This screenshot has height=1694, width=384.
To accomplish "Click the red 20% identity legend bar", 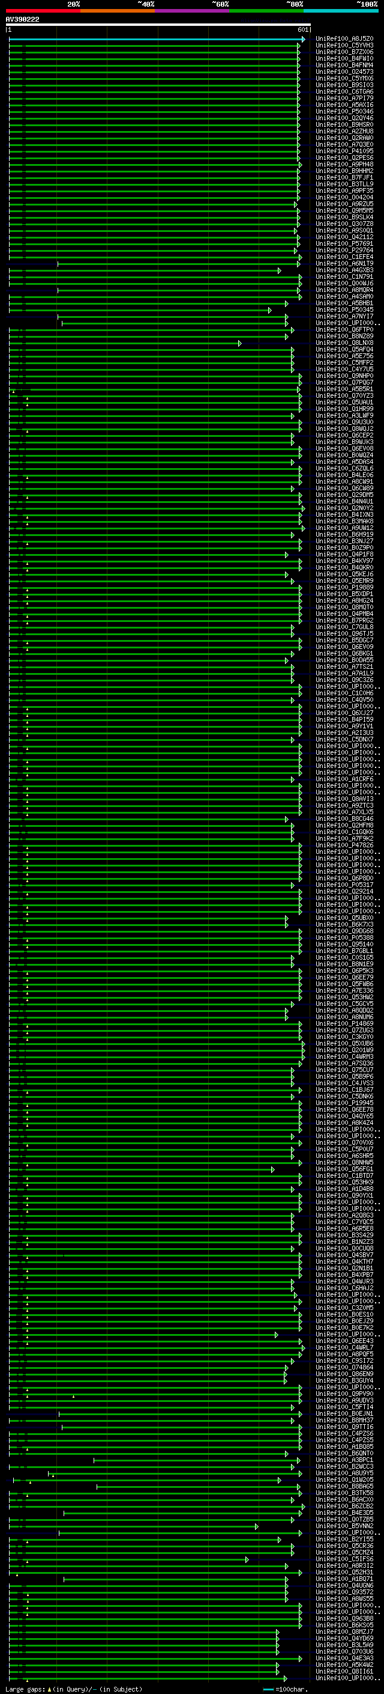I will pos(43,11).
